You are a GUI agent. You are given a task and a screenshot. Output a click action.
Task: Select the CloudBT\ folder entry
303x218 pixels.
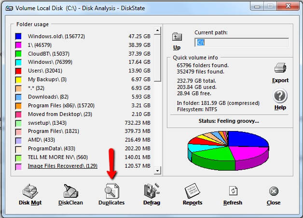point(49,54)
